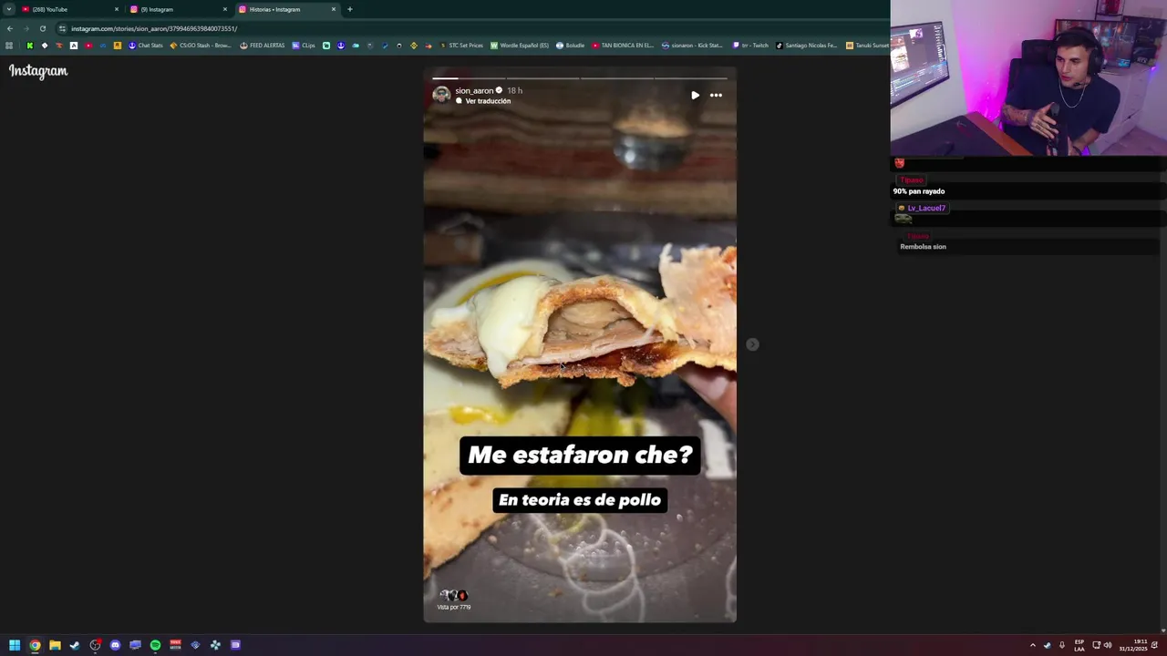Open site information icon in address bar

click(x=62, y=28)
